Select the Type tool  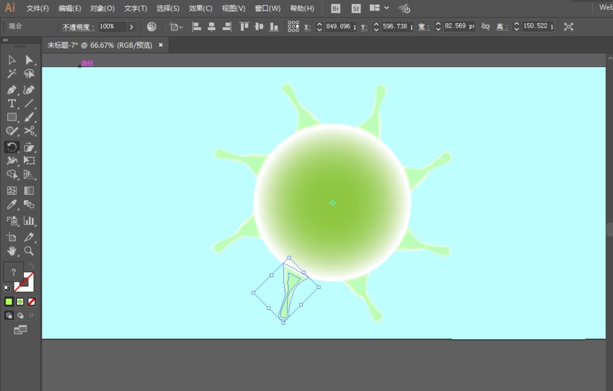pyautogui.click(x=12, y=103)
